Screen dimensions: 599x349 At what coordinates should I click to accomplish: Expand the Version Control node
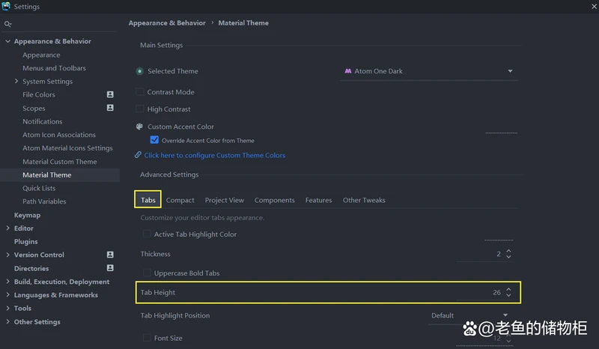pos(7,255)
